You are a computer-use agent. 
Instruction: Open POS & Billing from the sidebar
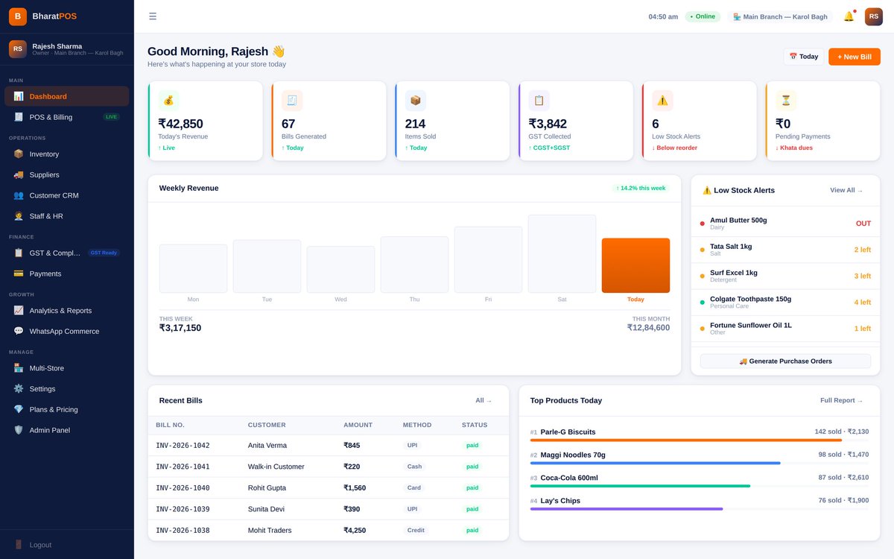coord(67,117)
